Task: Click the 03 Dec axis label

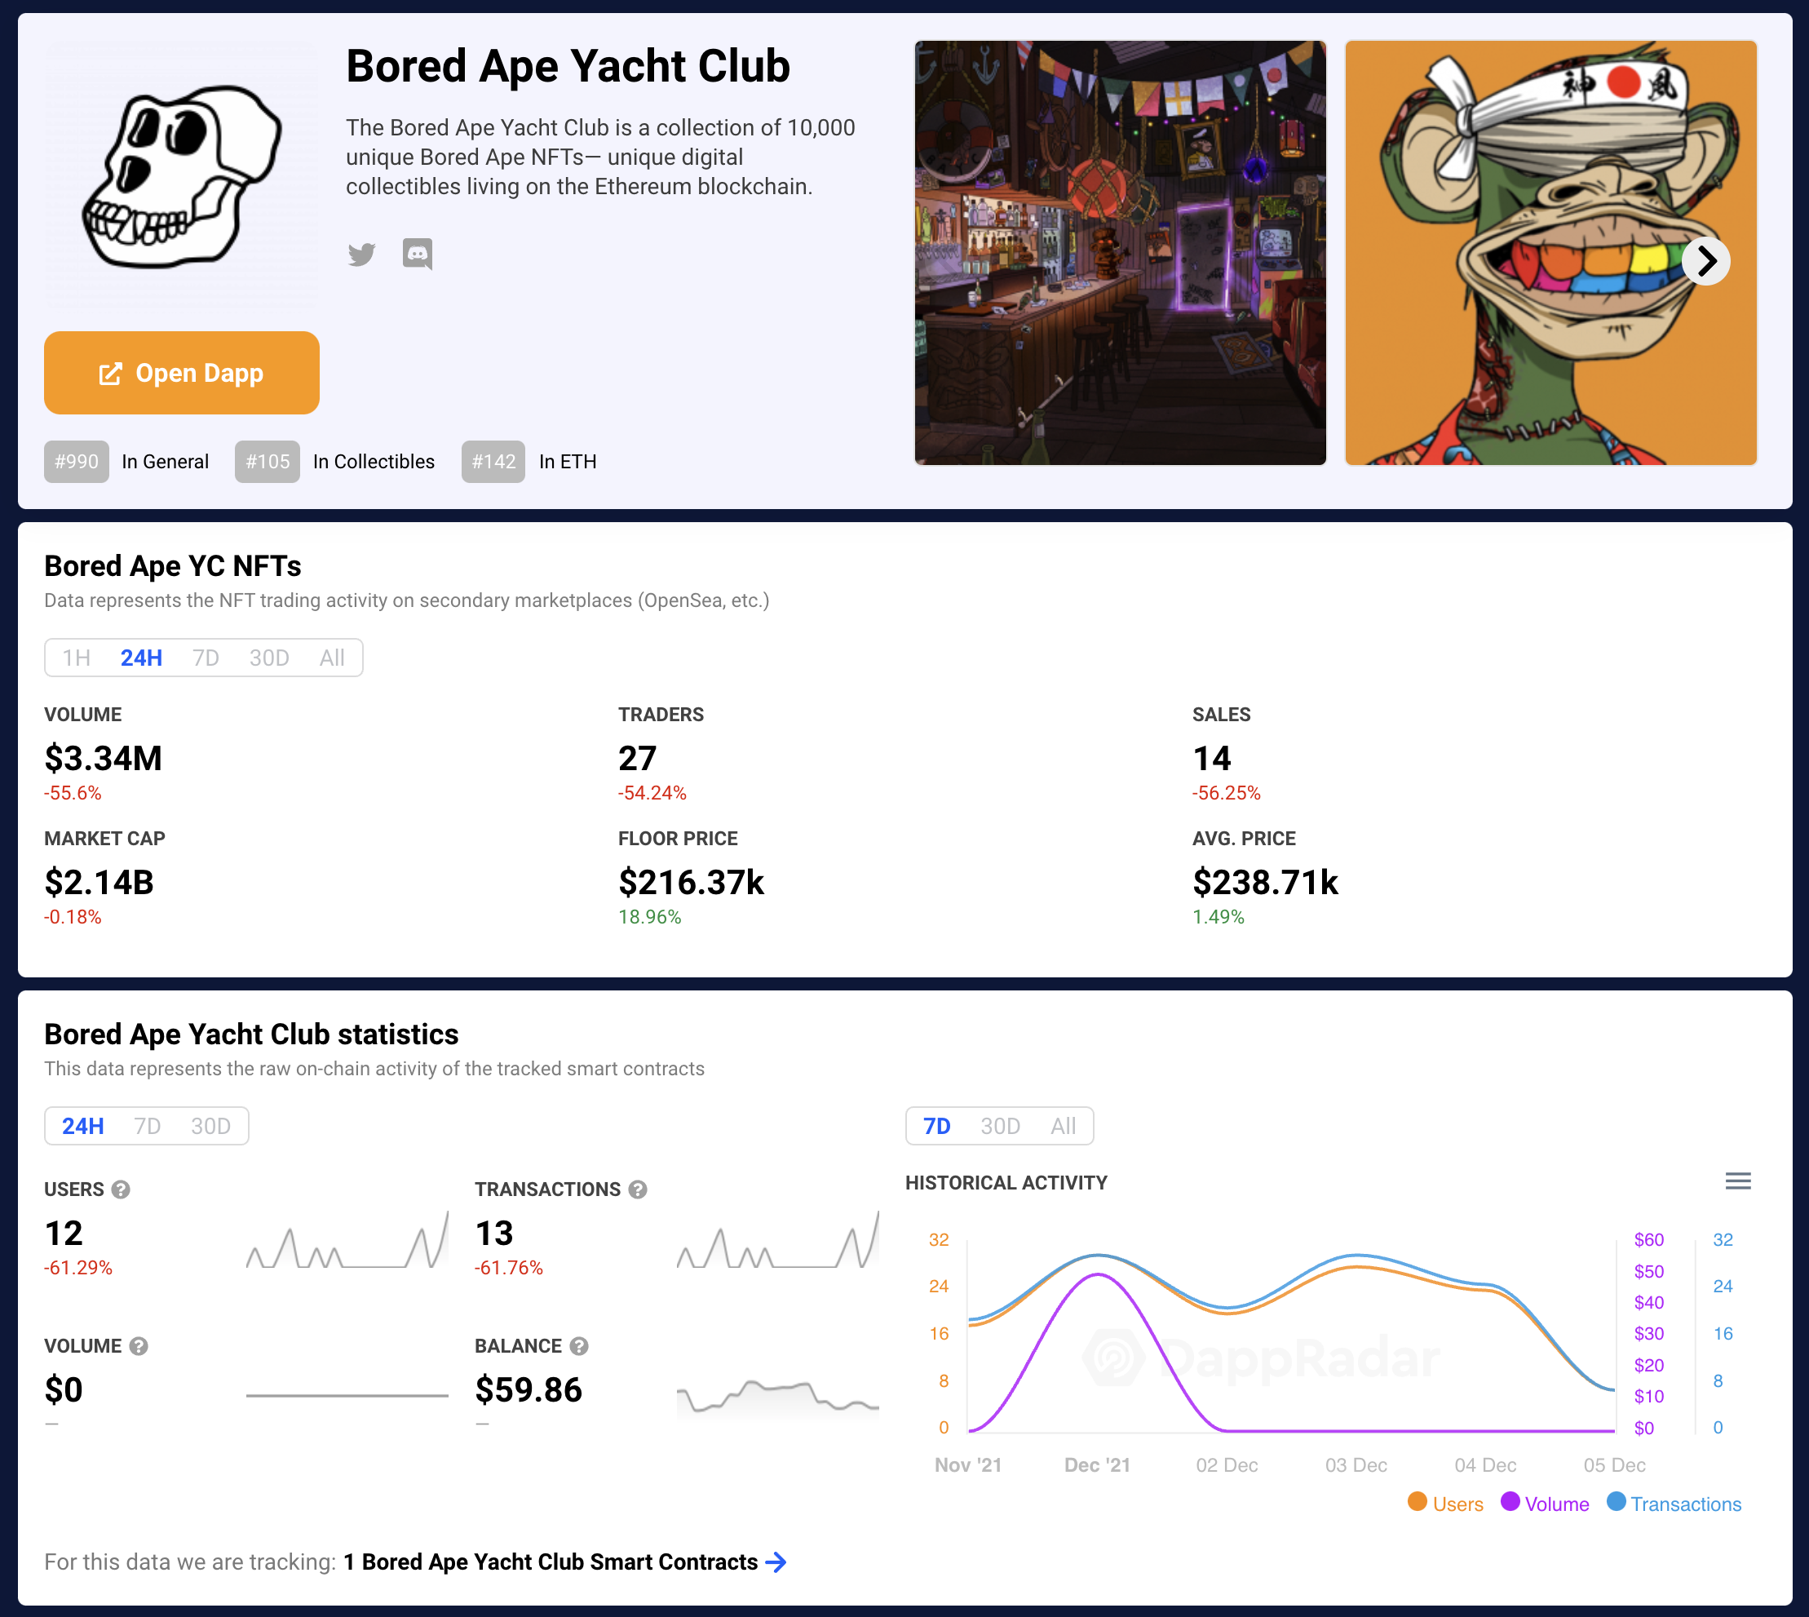Action: coord(1356,1464)
